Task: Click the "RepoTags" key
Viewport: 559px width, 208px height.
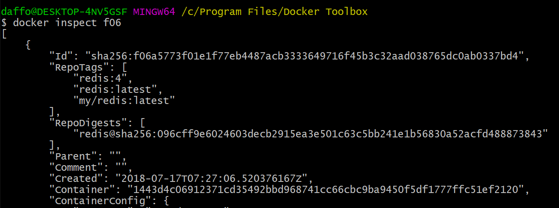Action: tap(76, 67)
